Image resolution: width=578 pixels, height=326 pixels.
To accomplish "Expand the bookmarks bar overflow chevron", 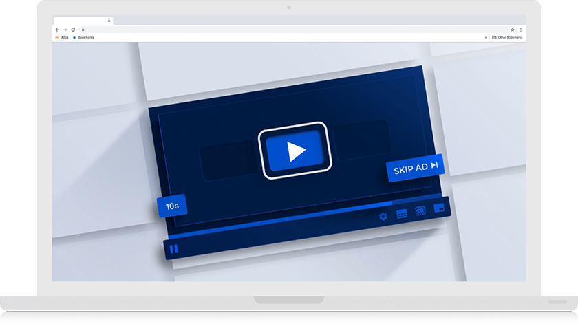I will pos(486,38).
